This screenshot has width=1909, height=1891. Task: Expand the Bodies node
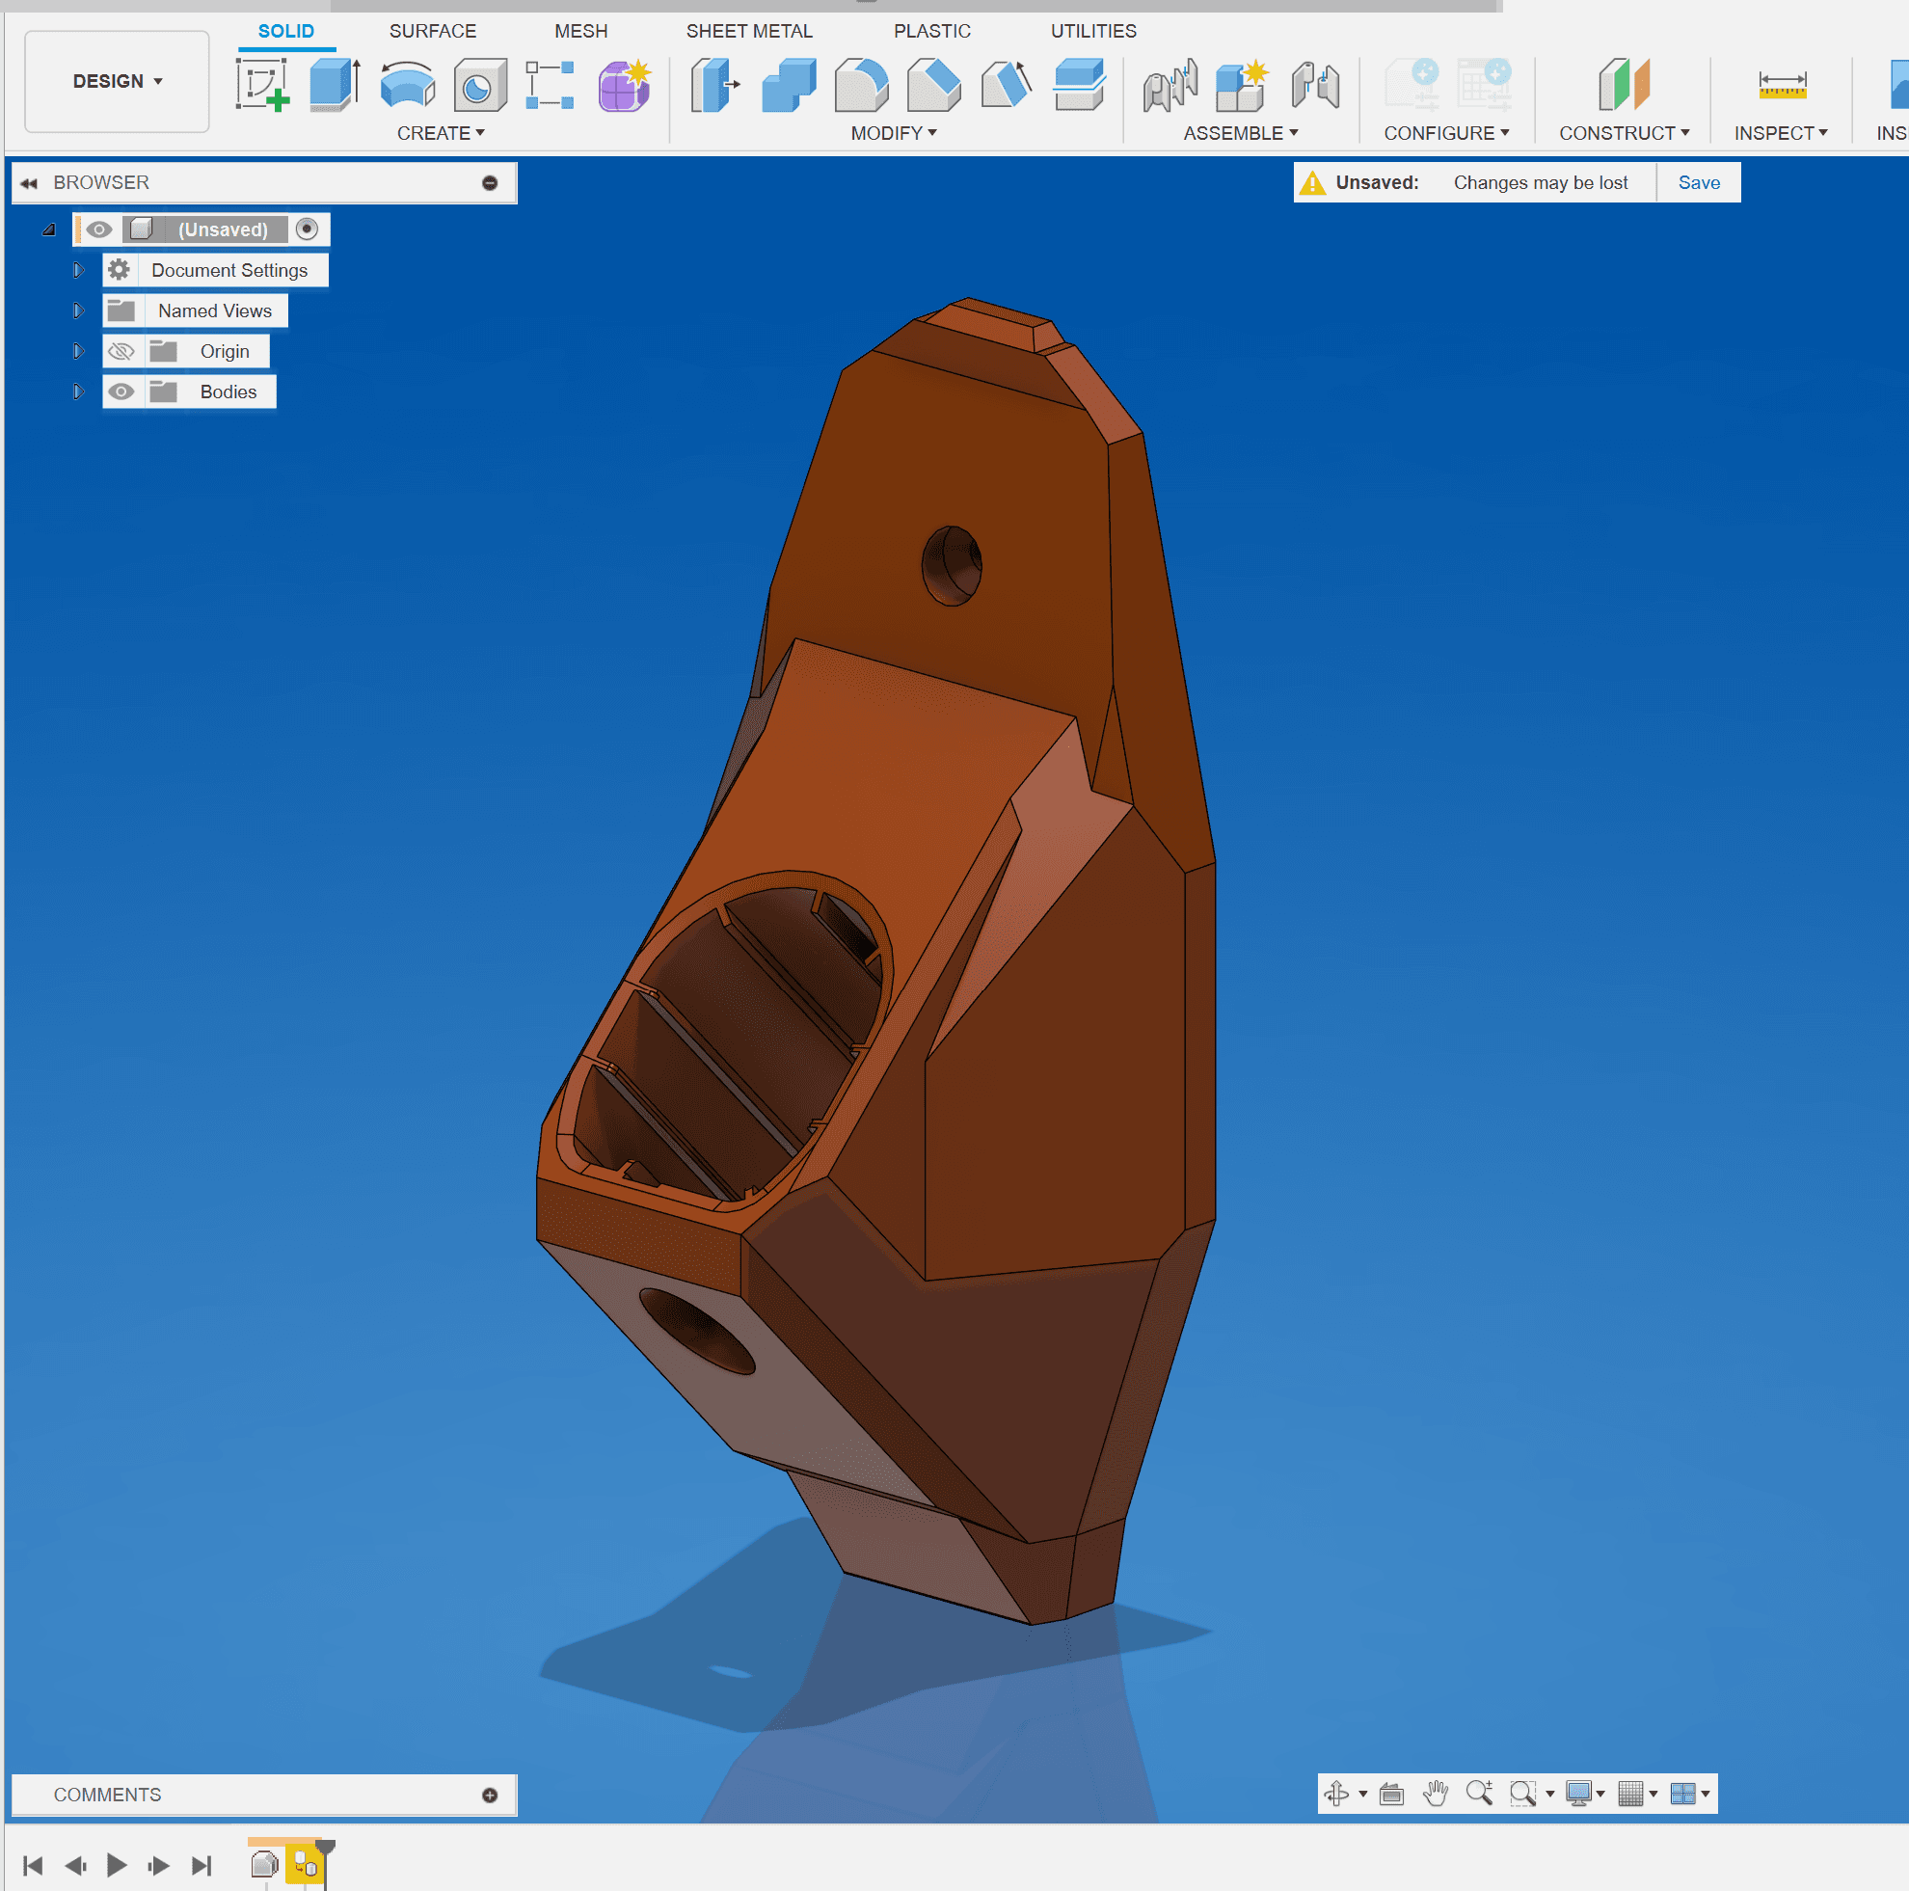tap(78, 392)
